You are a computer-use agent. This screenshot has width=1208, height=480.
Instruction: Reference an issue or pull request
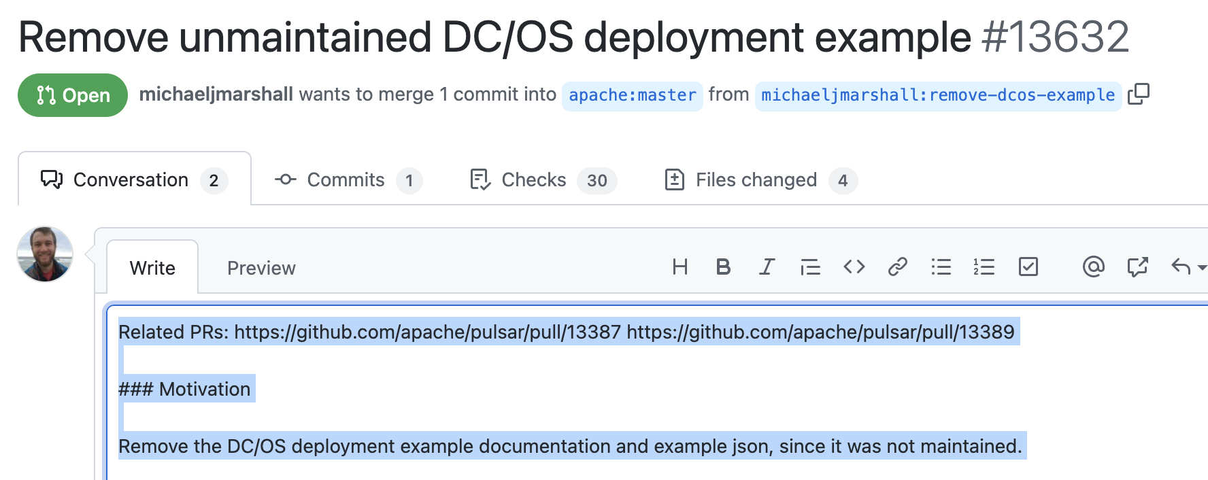point(1137,267)
